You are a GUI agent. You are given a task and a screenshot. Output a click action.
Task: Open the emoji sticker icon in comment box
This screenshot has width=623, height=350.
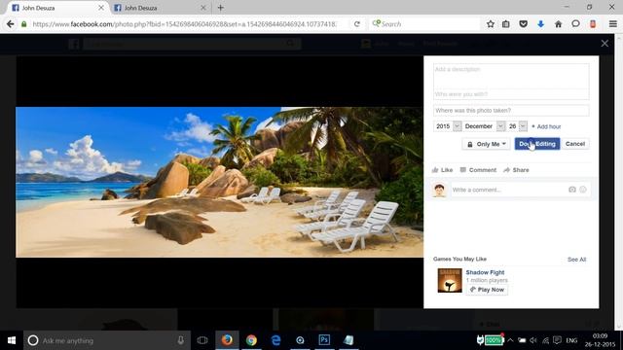coord(583,190)
